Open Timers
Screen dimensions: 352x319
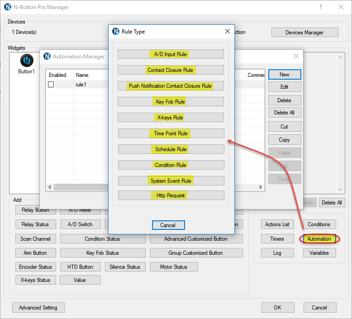click(277, 239)
